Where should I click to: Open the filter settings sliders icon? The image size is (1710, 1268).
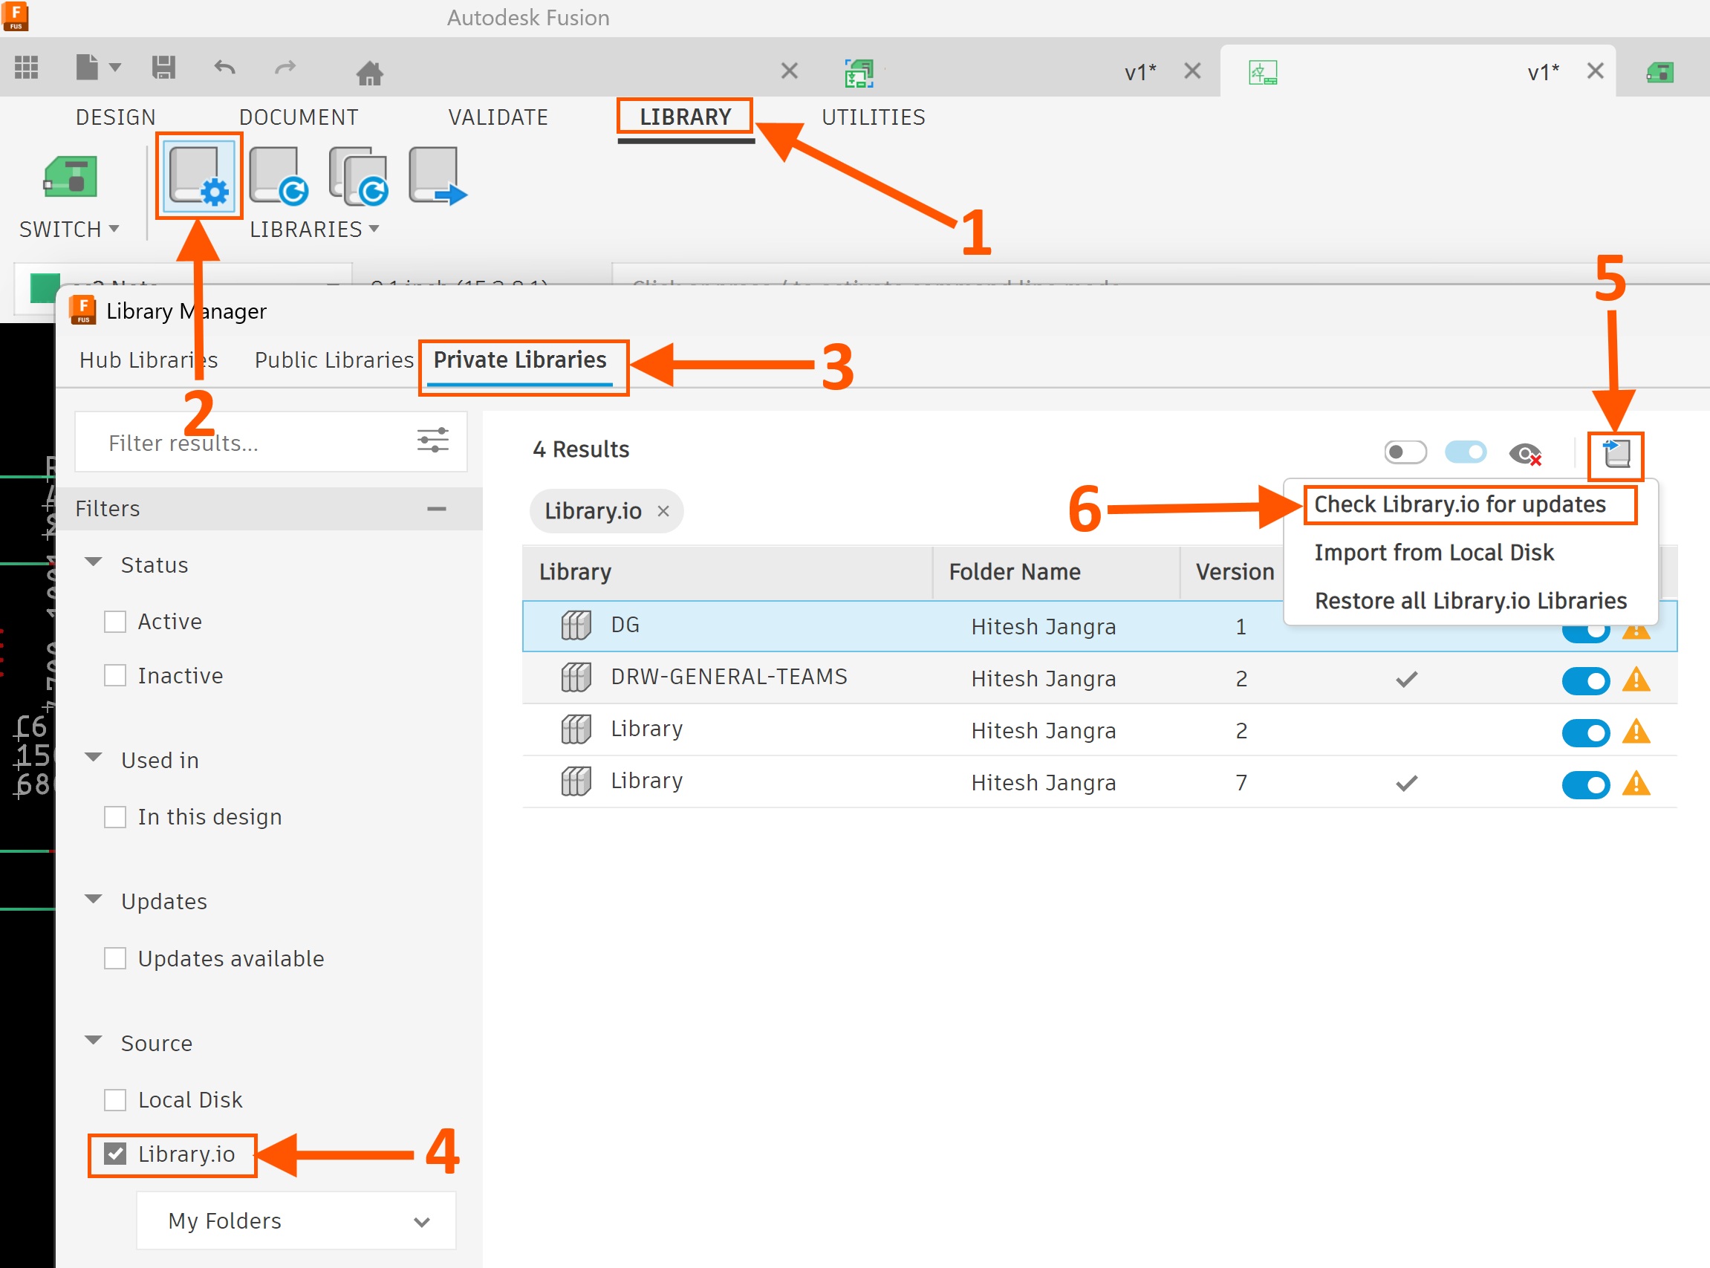tap(433, 440)
